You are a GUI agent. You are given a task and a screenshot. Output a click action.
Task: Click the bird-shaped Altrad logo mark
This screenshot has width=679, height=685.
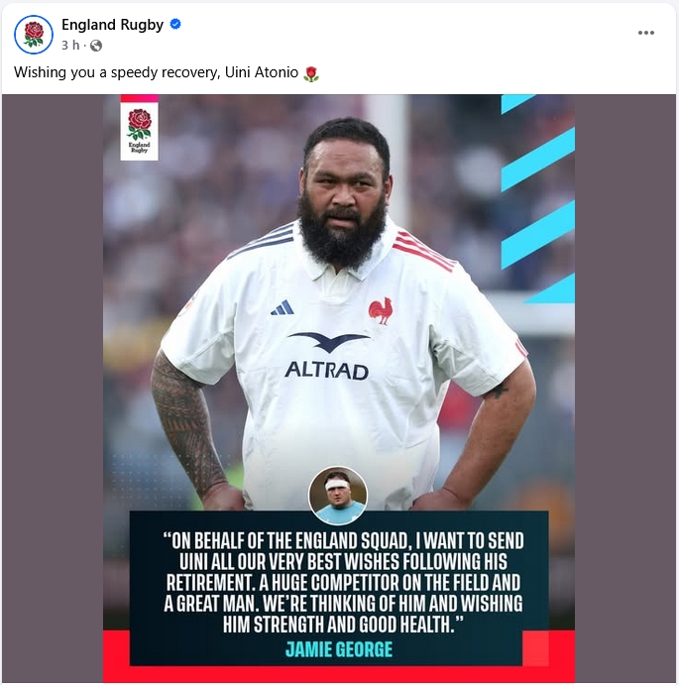328,343
